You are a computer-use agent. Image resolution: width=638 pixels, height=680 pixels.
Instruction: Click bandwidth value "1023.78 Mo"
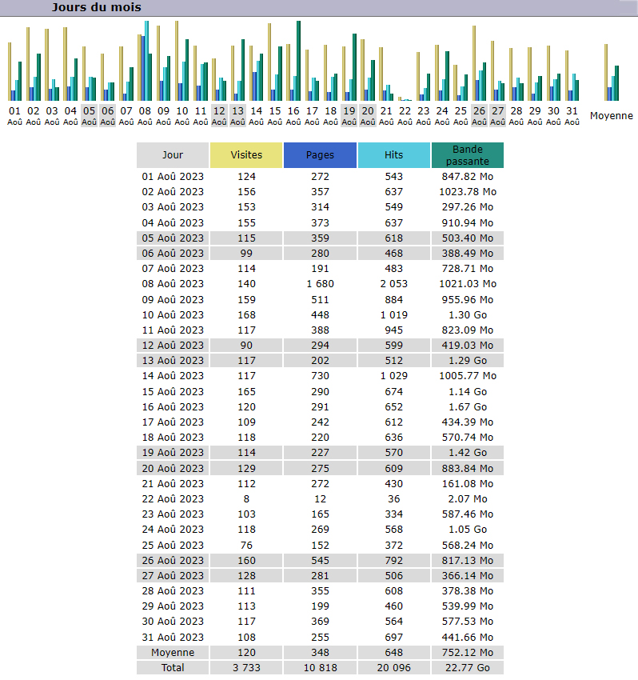[x=468, y=192]
